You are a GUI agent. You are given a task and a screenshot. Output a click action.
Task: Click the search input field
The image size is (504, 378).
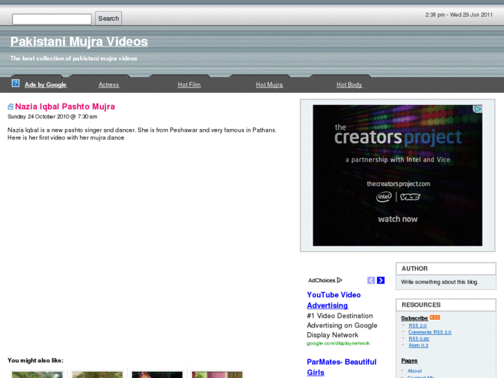[52, 19]
